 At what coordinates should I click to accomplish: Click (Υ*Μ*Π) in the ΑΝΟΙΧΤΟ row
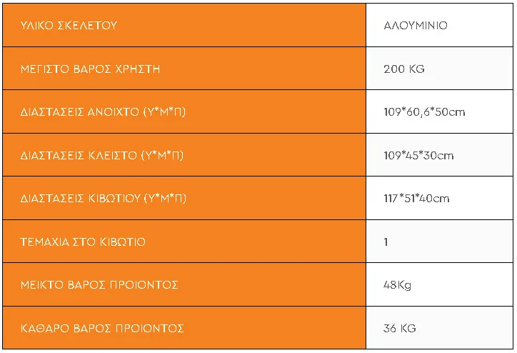coord(164,112)
